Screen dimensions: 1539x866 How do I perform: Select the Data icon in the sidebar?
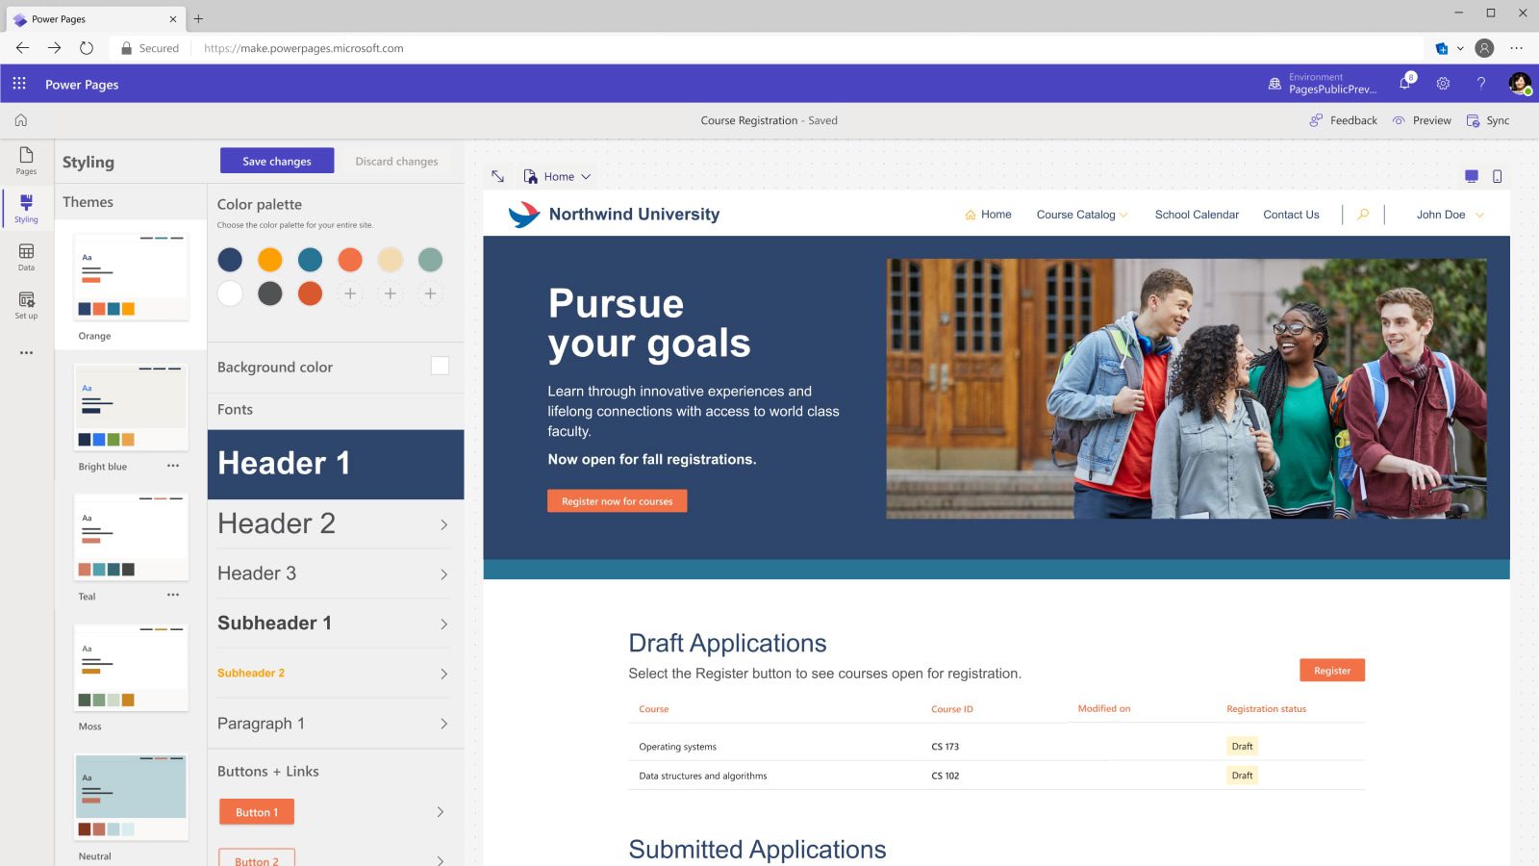coord(26,256)
